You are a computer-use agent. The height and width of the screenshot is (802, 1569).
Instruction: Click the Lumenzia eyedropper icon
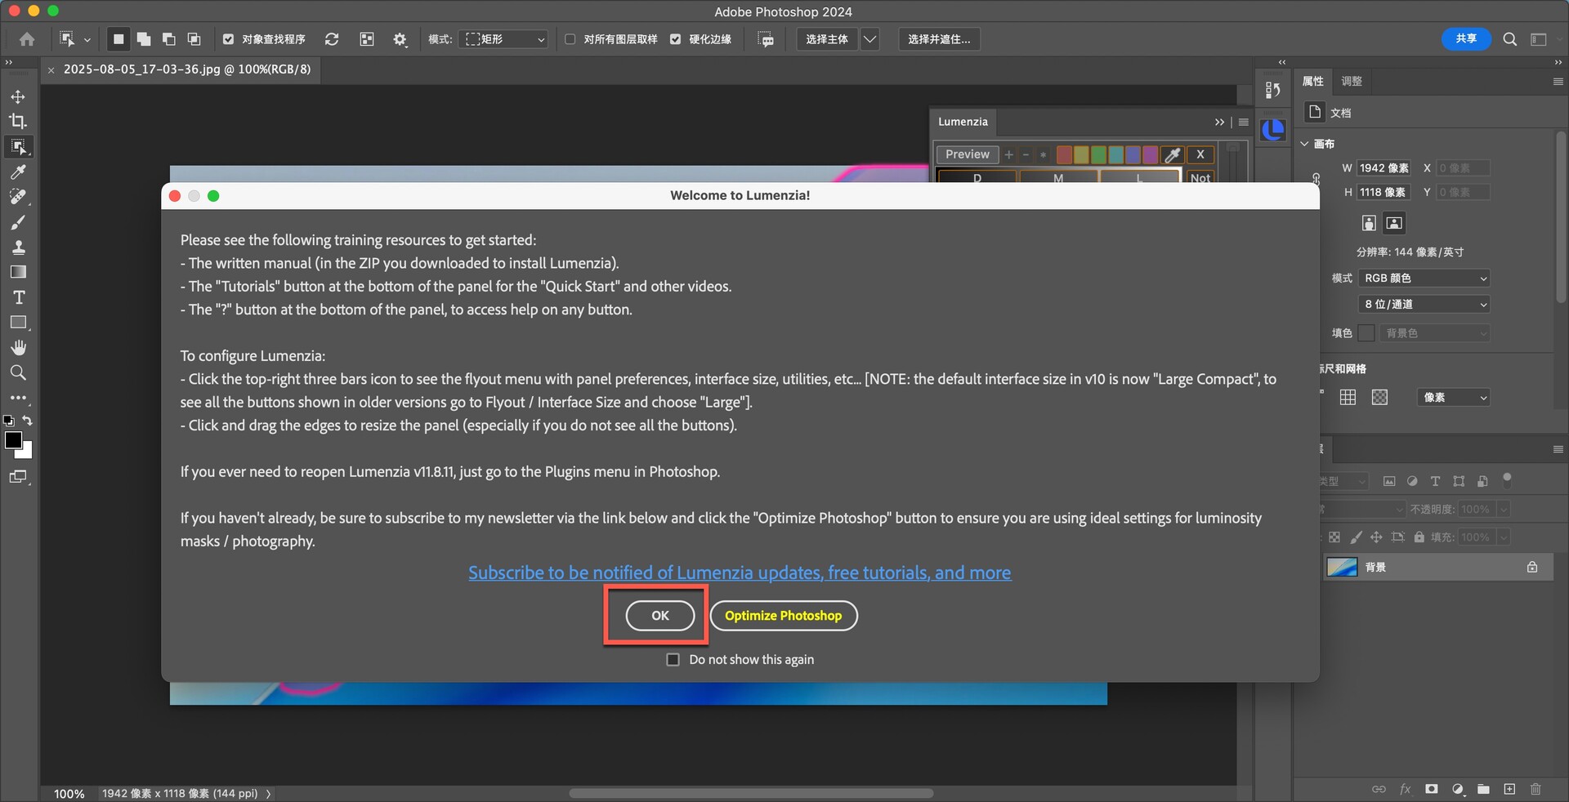1173,154
